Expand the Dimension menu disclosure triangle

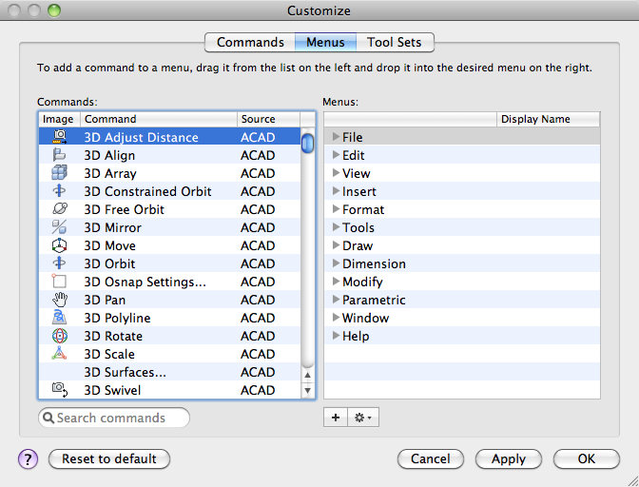336,263
